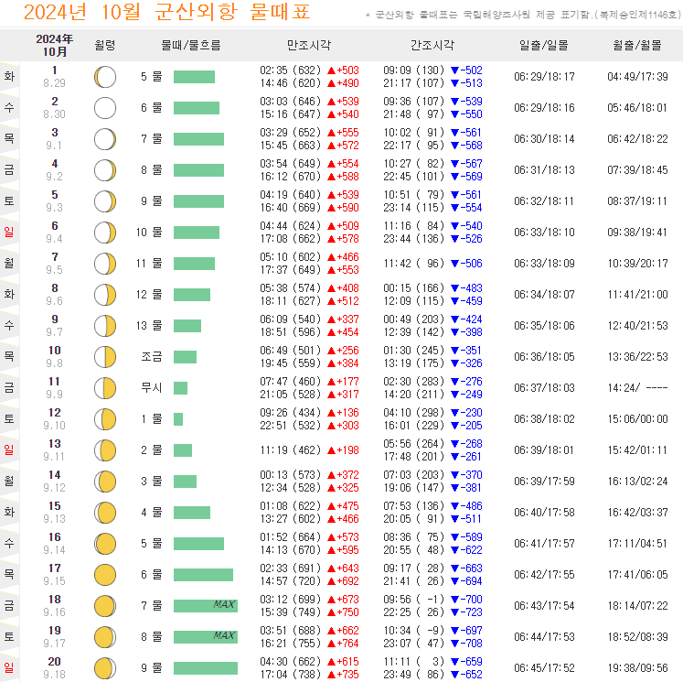This screenshot has width=683, height=682.
Task: Click moon phase icon for October 2
Action: tap(105, 108)
